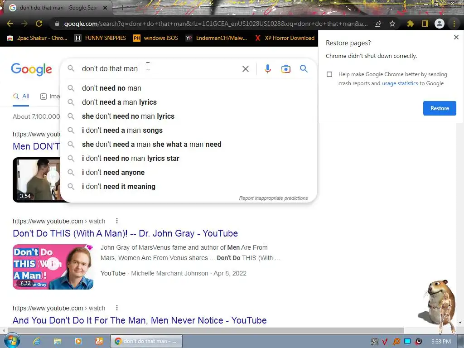The width and height of the screenshot is (464, 348).
Task: Click Report inappropriate predictions
Action: pyautogui.click(x=273, y=198)
